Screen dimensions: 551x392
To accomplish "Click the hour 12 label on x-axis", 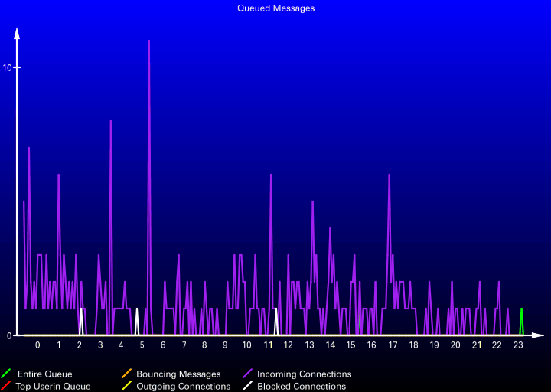I will coord(288,345).
